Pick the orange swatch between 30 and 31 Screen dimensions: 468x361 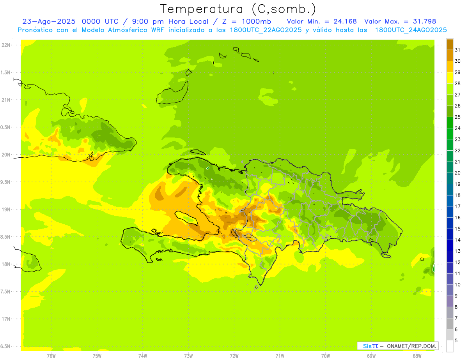pyautogui.click(x=450, y=55)
